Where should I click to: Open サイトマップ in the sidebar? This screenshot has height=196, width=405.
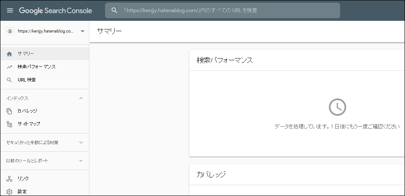tap(45, 124)
